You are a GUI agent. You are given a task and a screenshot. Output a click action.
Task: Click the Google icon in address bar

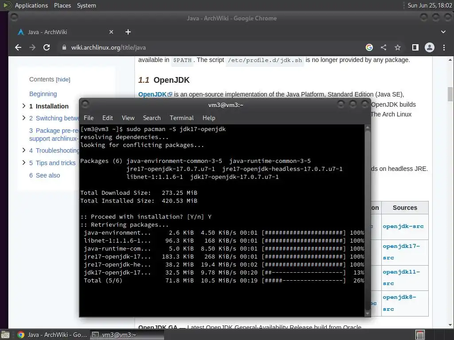(x=369, y=47)
